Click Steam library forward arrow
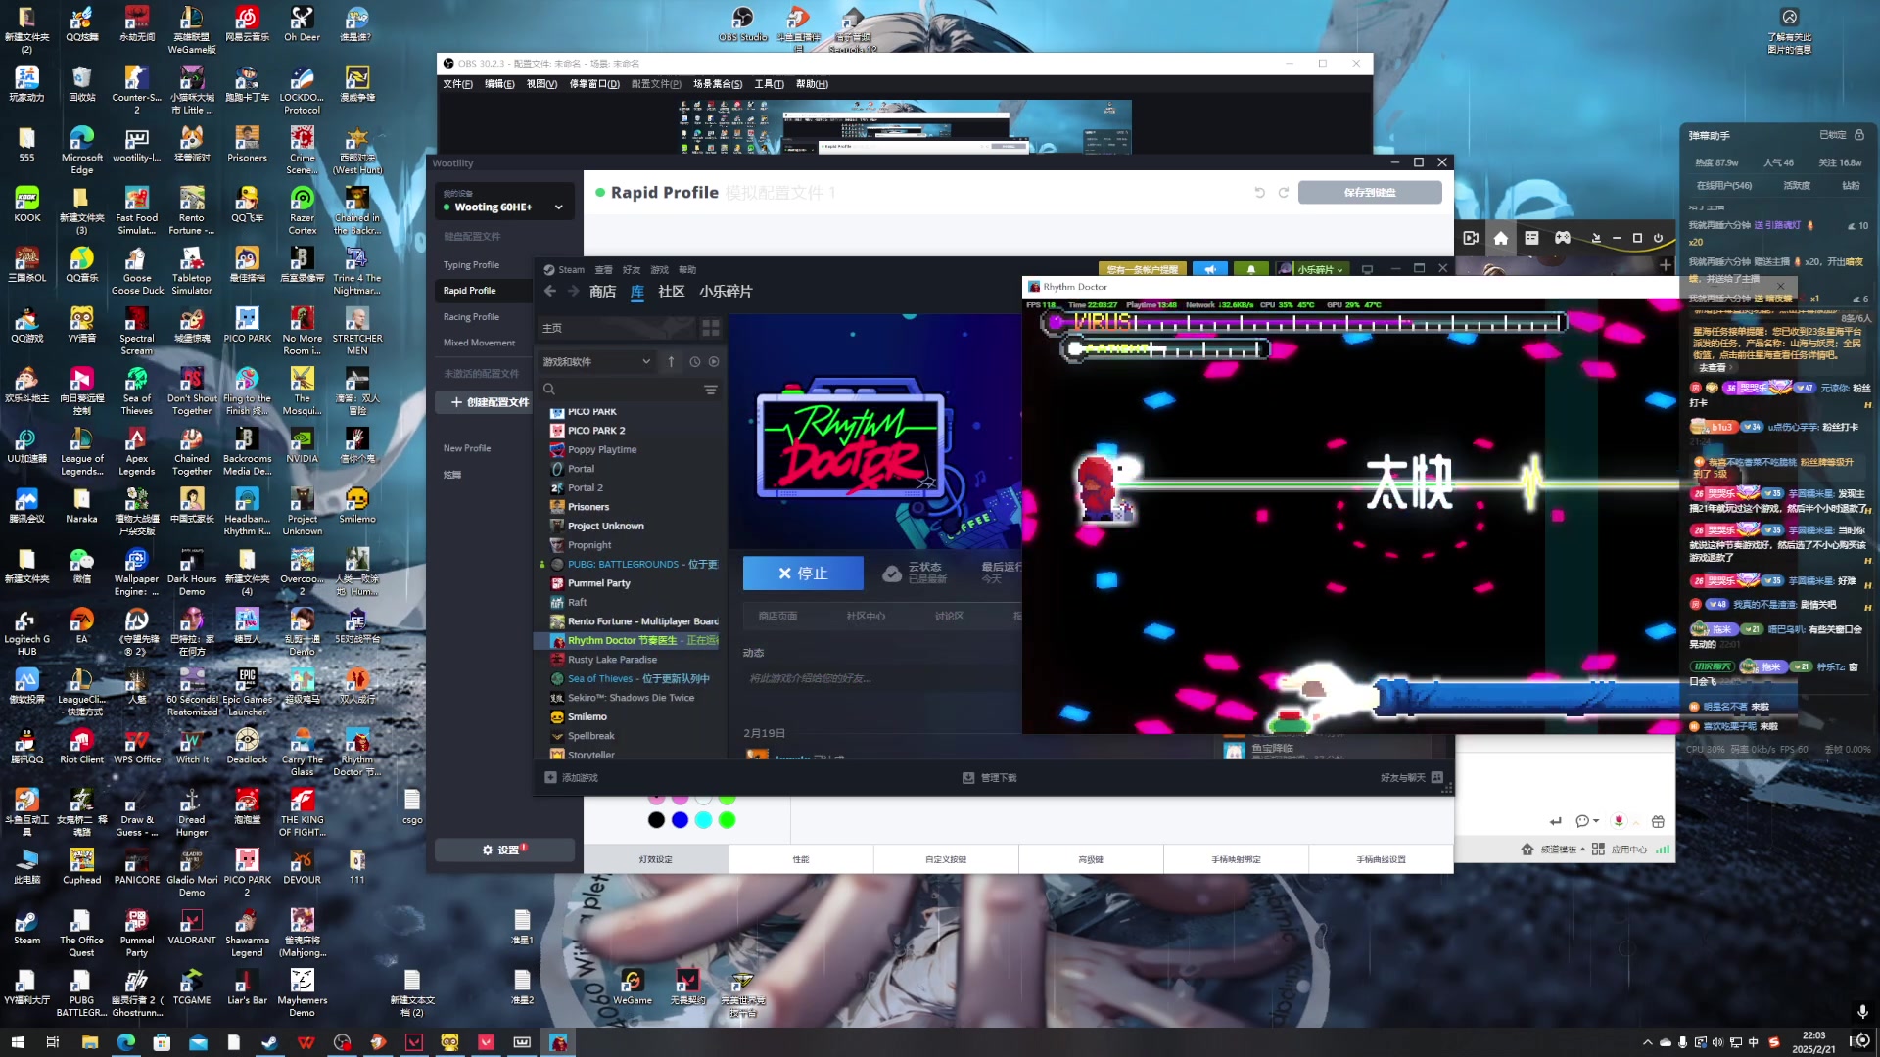This screenshot has width=1880, height=1057. (x=573, y=291)
